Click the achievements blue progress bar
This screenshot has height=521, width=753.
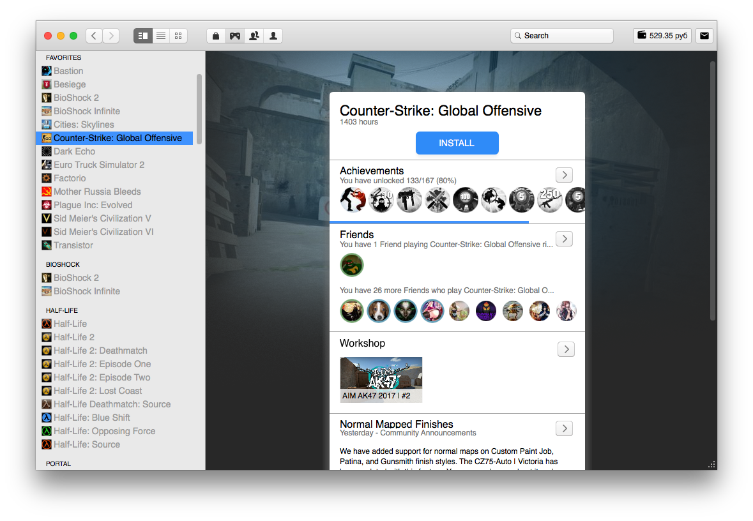[x=429, y=222]
